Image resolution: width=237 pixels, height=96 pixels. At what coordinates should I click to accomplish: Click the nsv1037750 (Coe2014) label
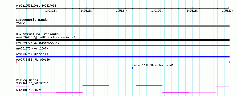[32, 54]
